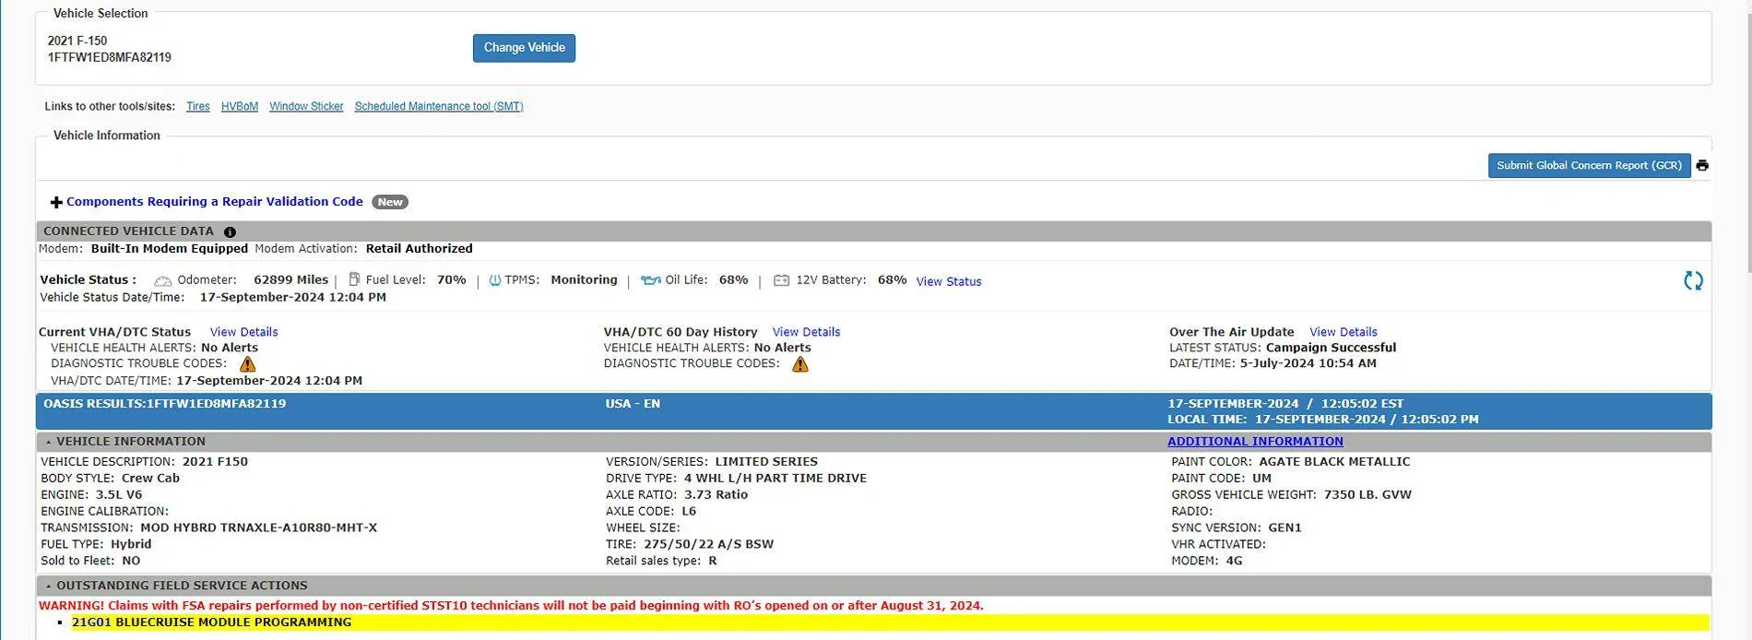
Task: Click the warning triangle under Current VHA/DTC Status
Action: coord(247,364)
